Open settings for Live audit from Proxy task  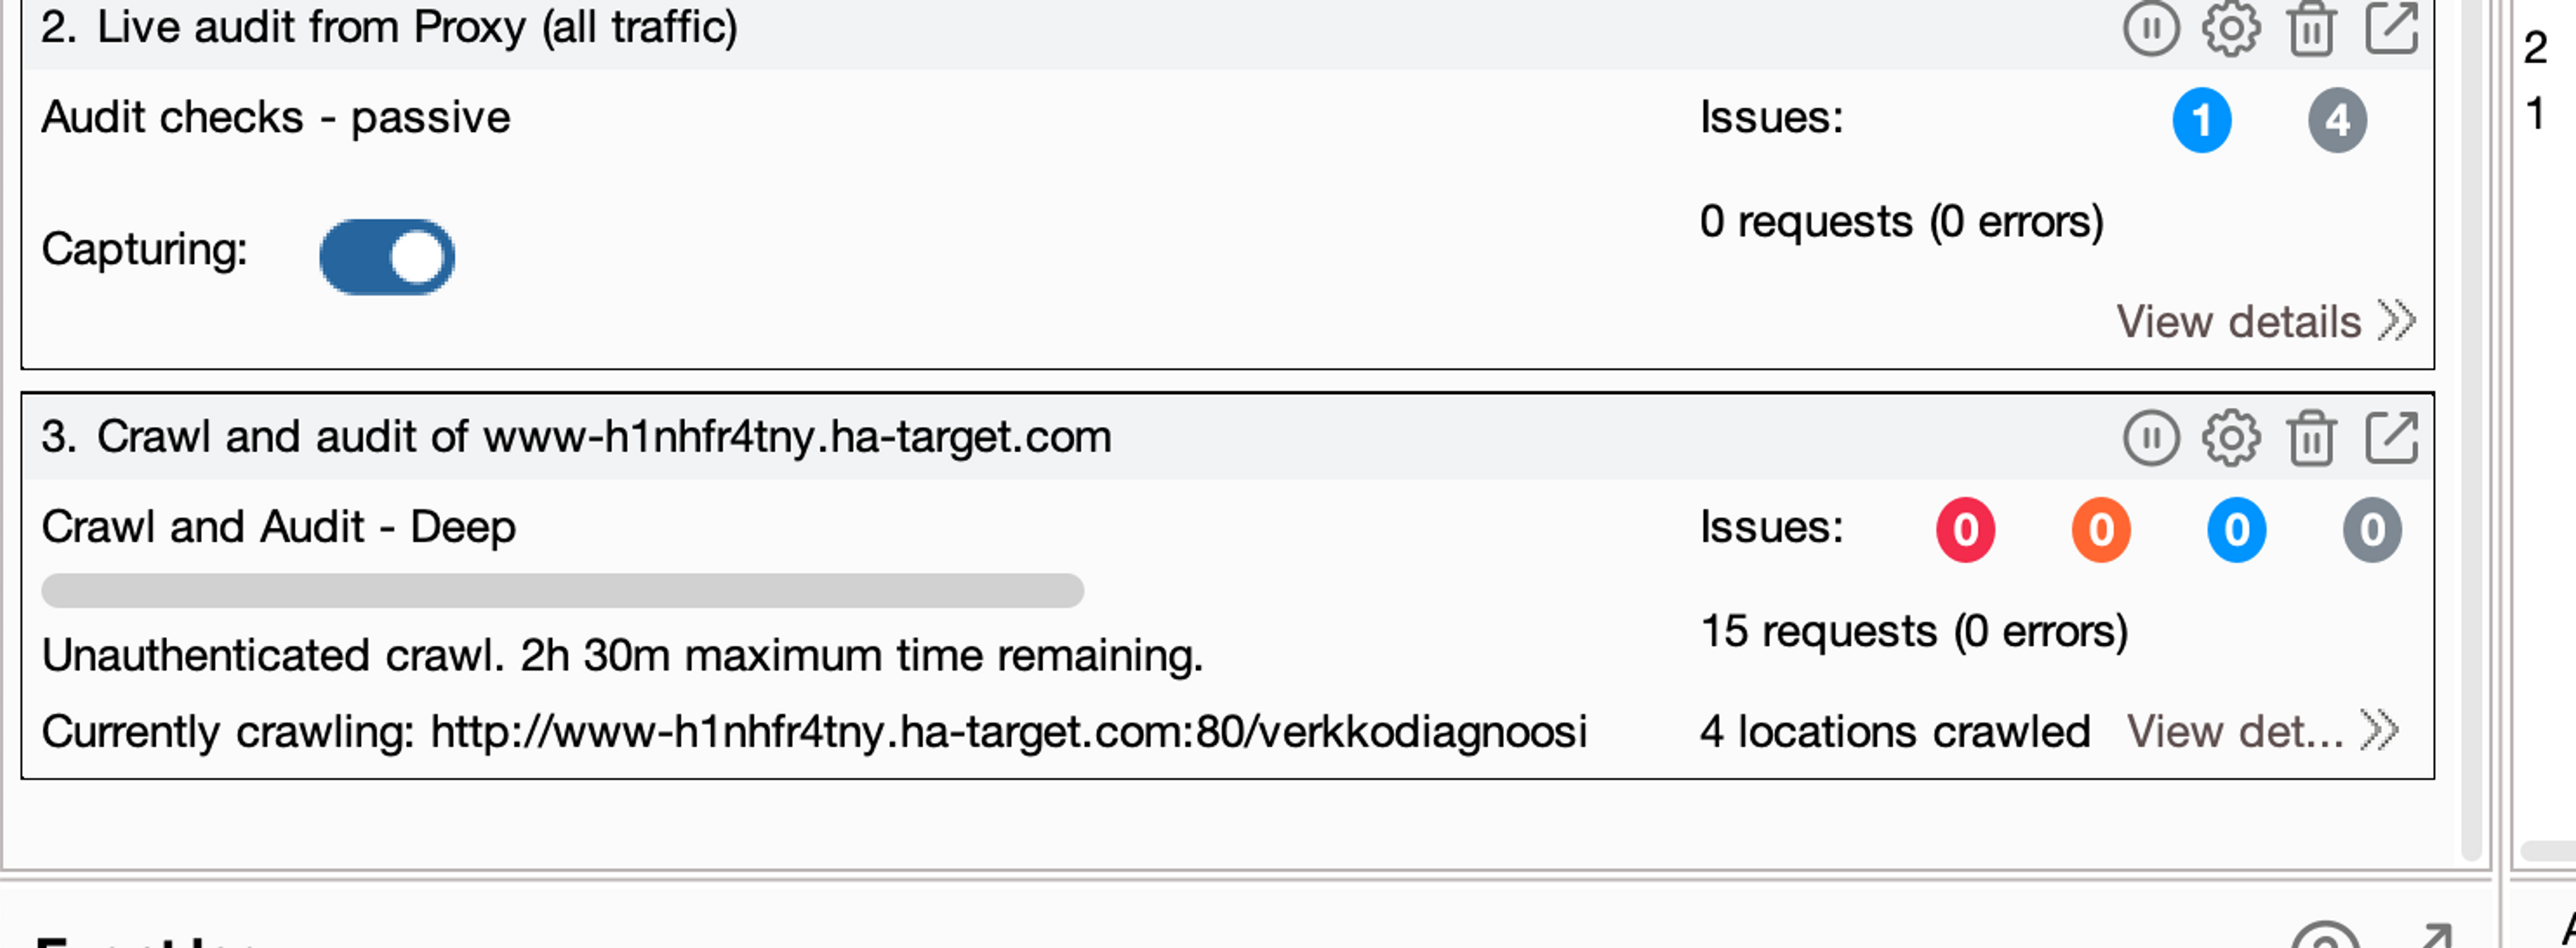click(x=2231, y=28)
